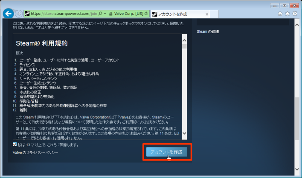302x178 pixels.
Task: Click the Steam の詳細 heading
Action: pyautogui.click(x=208, y=31)
